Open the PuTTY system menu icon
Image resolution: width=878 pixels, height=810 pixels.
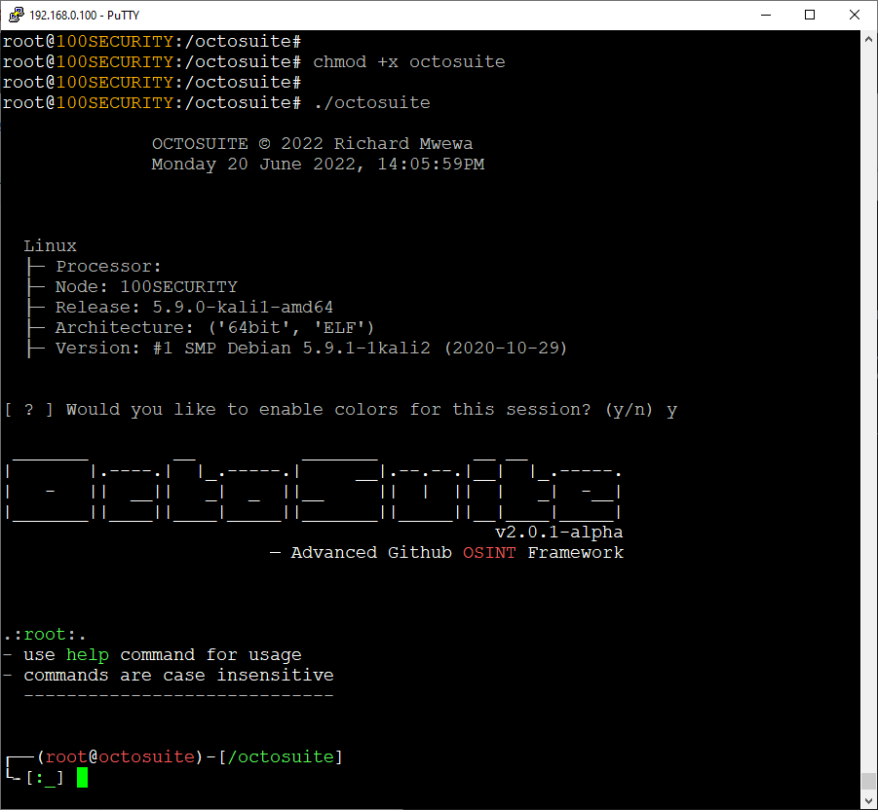pyautogui.click(x=15, y=15)
